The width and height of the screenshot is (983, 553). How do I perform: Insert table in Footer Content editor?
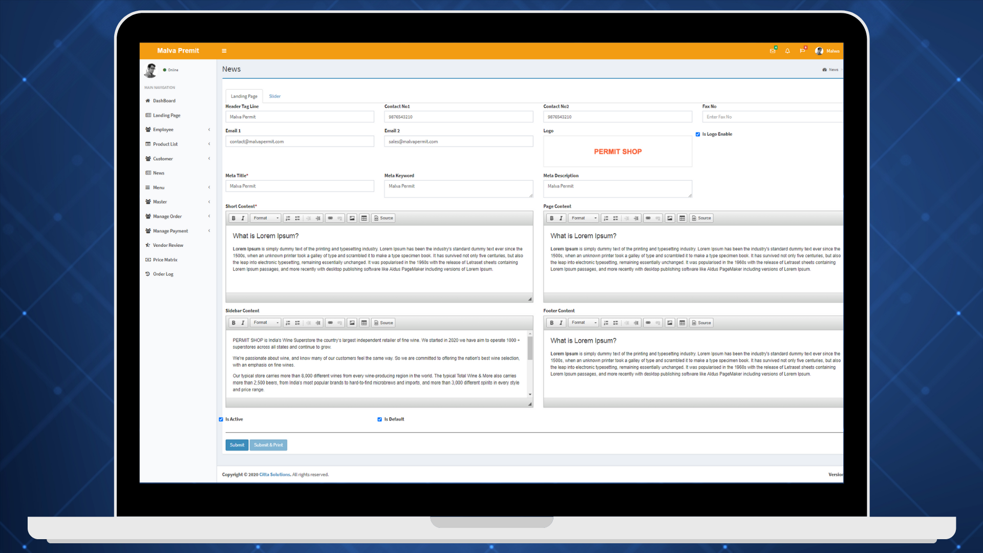pyautogui.click(x=682, y=323)
